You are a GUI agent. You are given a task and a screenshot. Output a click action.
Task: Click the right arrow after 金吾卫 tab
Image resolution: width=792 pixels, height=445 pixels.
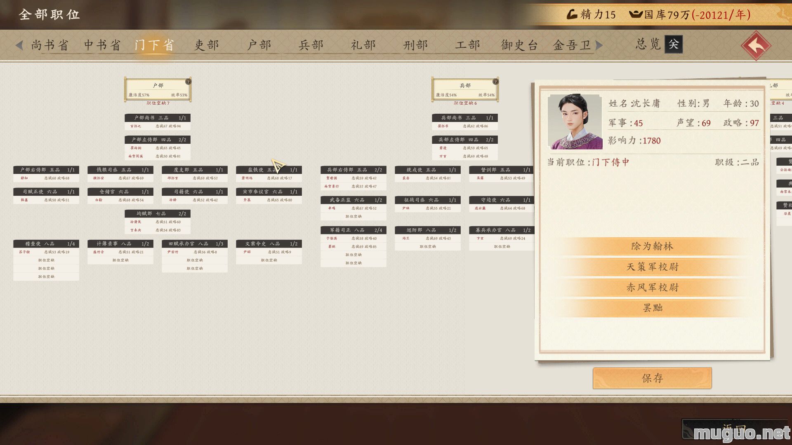tap(599, 45)
